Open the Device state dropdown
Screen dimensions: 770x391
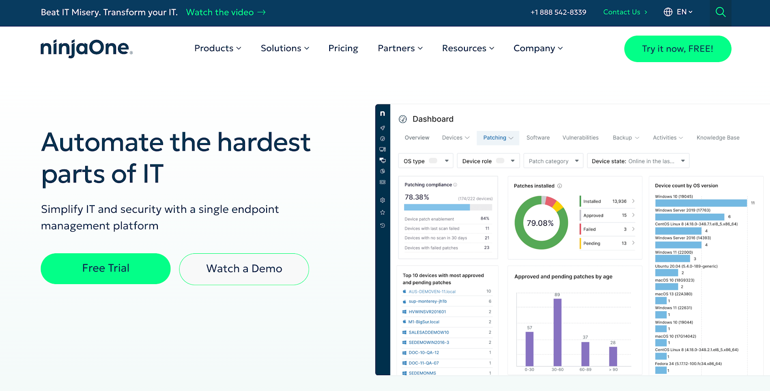coord(638,161)
